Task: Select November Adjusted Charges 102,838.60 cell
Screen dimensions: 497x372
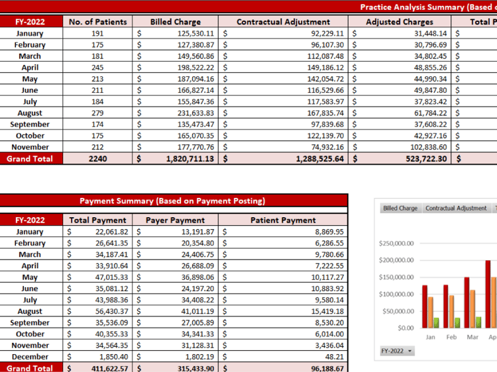Action: [400, 147]
